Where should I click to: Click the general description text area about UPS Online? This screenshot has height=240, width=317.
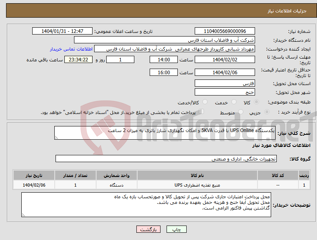165,133
